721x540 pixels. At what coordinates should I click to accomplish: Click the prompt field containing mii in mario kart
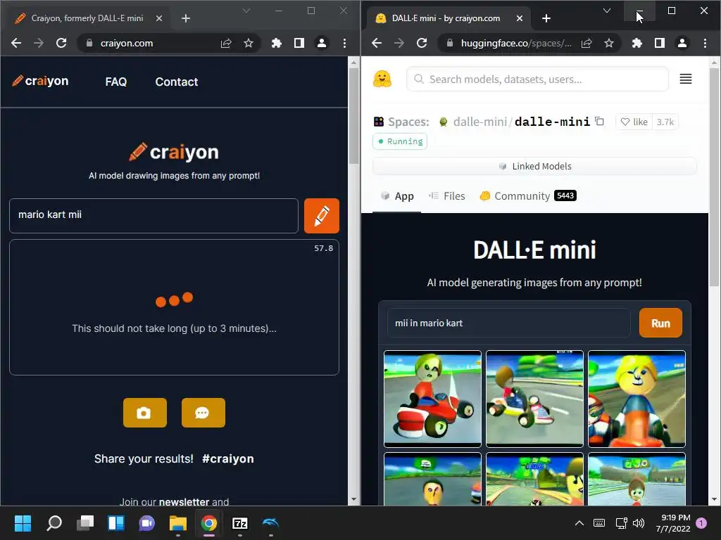click(508, 323)
